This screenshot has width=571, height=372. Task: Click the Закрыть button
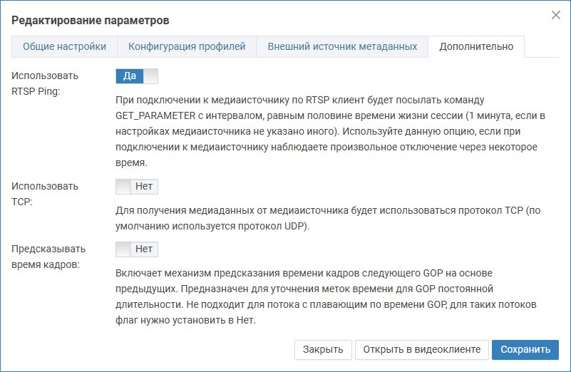point(323,349)
